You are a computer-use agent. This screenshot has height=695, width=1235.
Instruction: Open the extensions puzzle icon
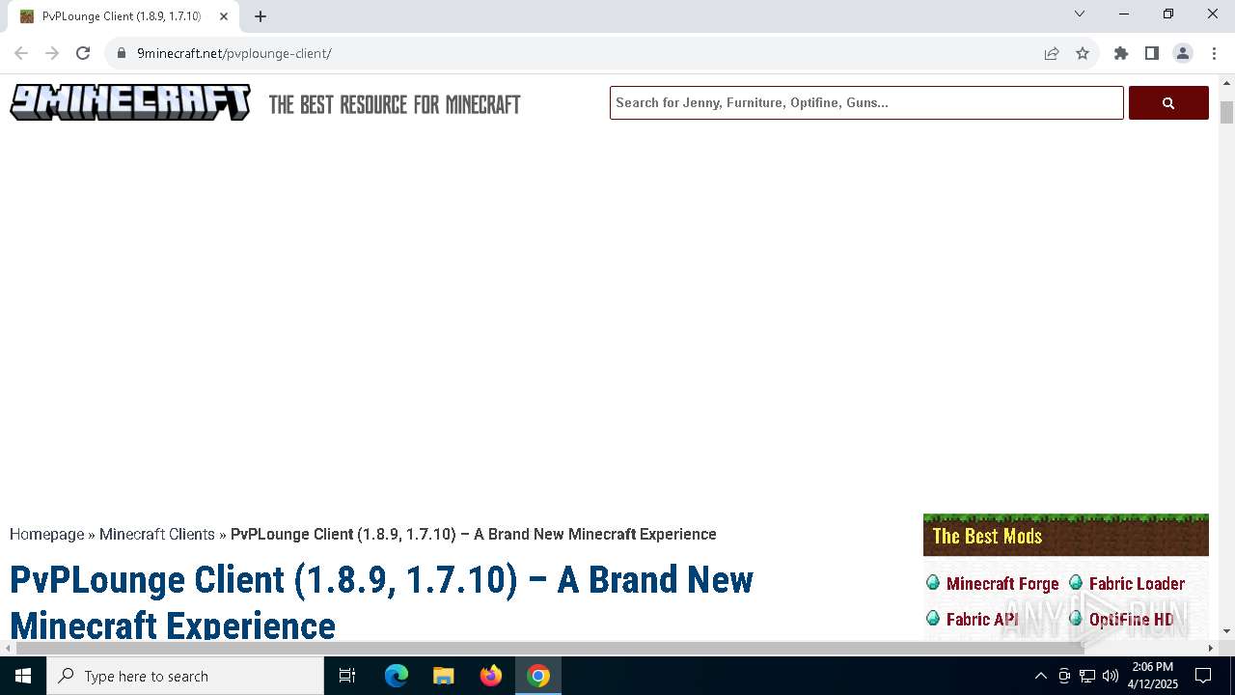pyautogui.click(x=1121, y=53)
